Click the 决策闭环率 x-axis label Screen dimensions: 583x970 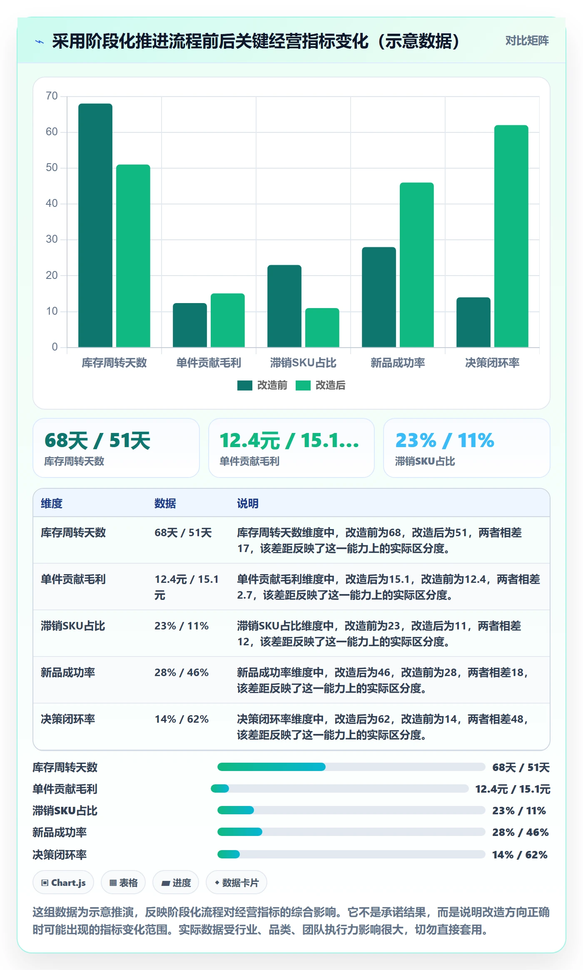coord(492,363)
